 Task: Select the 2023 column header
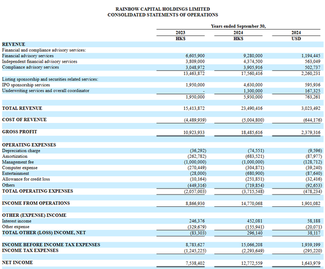tap(180, 33)
